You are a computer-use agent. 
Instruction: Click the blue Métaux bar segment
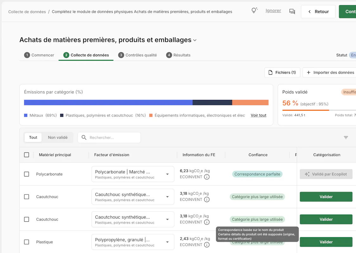tap(108, 102)
